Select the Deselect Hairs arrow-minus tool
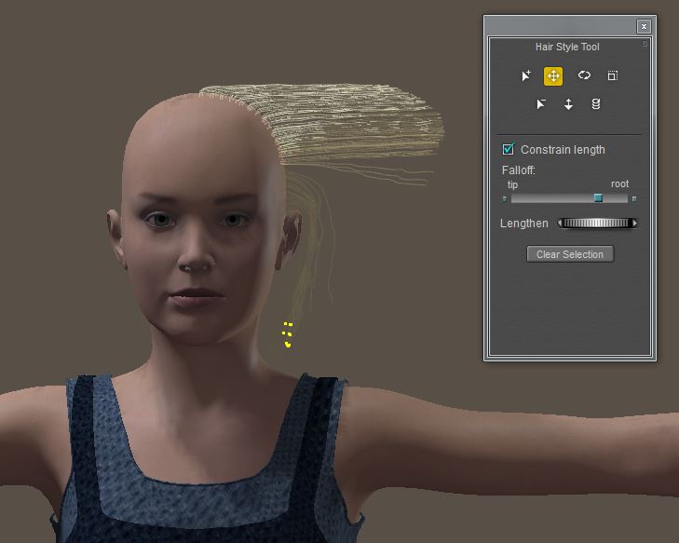679x543 pixels. pyautogui.click(x=541, y=104)
